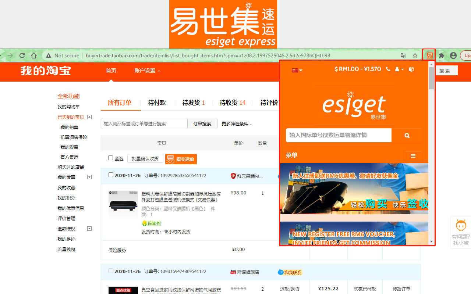Click the 订单搜索 button
This screenshot has width=471, height=294.
tap(202, 123)
